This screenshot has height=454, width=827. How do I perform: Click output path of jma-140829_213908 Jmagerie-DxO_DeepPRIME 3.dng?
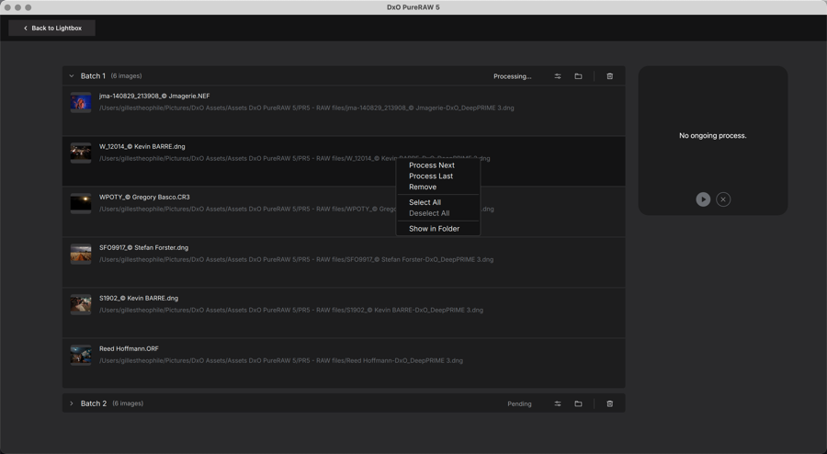tap(306, 108)
